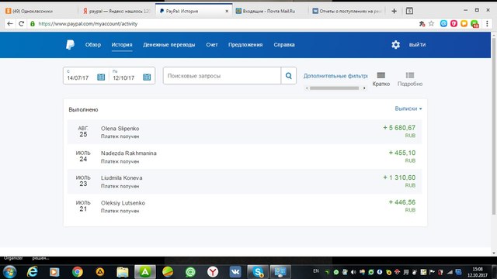
Task: Open Skype from the taskbar
Action: (258, 272)
